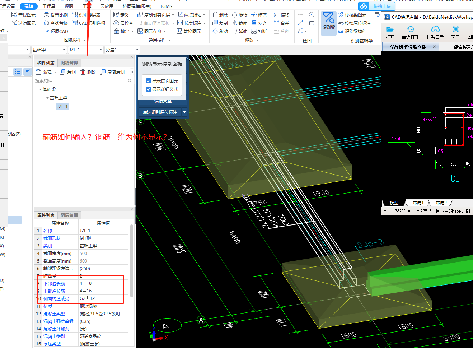
Task: Click the 查找图元 find element tool
Action: 24,15
